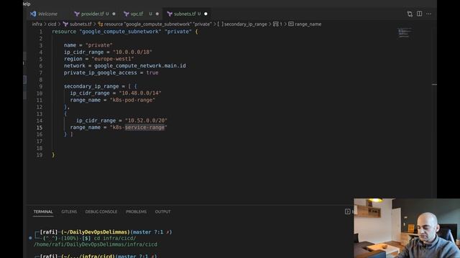
Task: Select the subnets.tf editor tab
Action: [185, 14]
